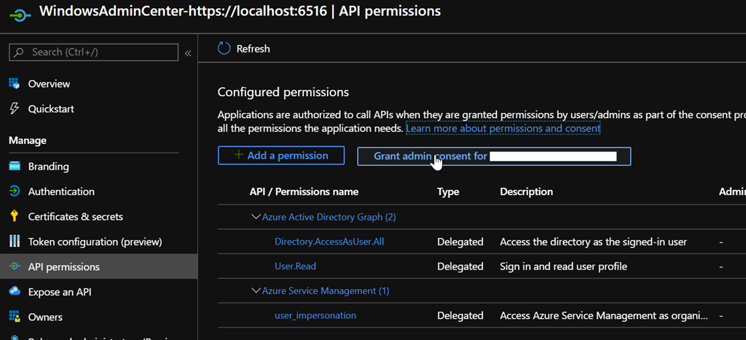Open the Directory.AccessAsUser.All permission

pos(329,242)
